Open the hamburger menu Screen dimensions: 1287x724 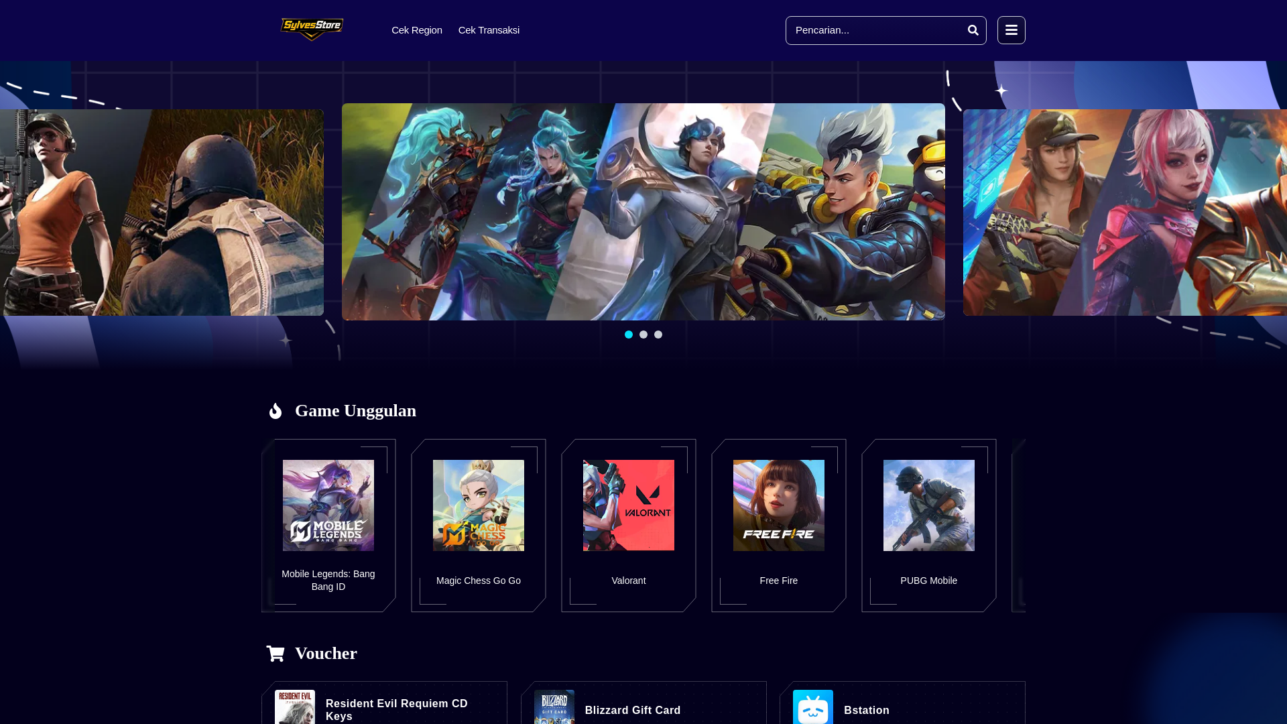pos(1012,30)
